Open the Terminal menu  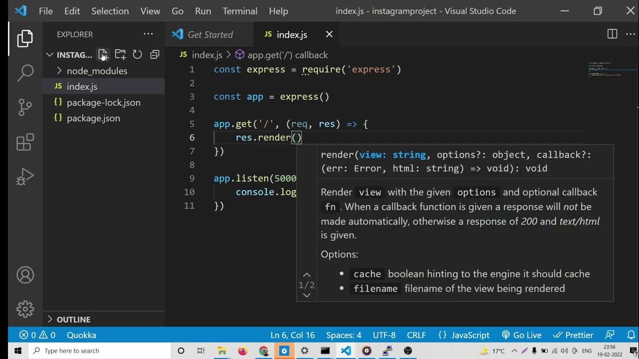tap(241, 11)
